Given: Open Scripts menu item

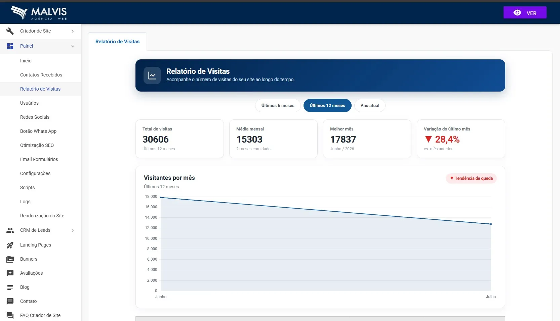Looking at the screenshot, I should (40, 188).
